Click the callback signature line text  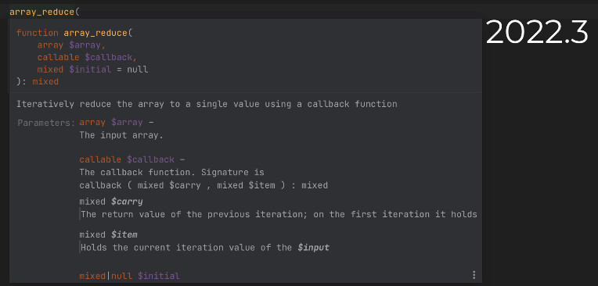(x=204, y=185)
